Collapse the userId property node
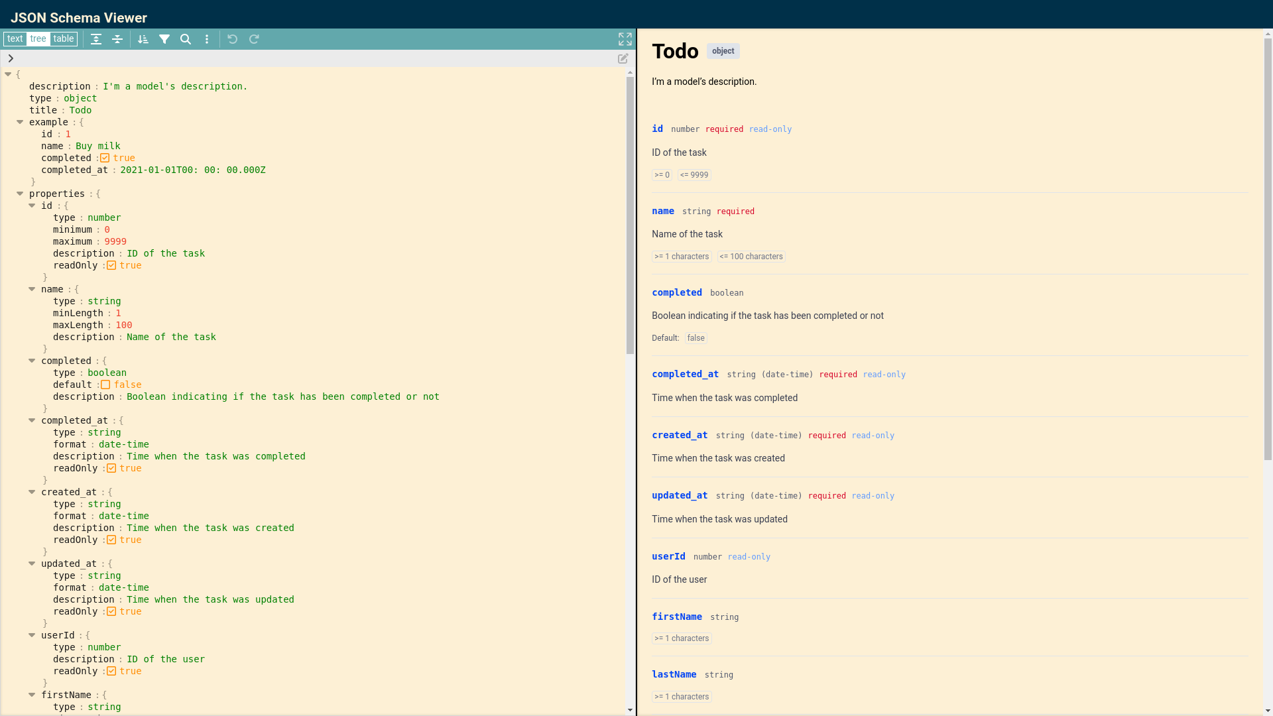 32,635
